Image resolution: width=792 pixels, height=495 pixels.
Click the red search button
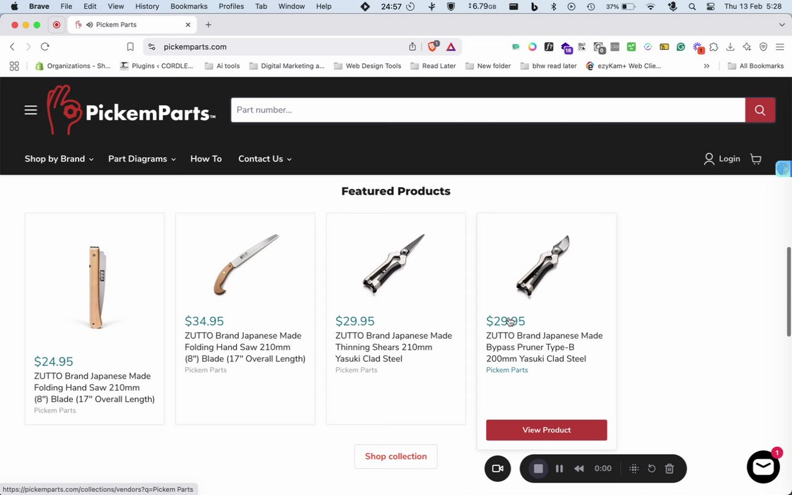pos(760,110)
